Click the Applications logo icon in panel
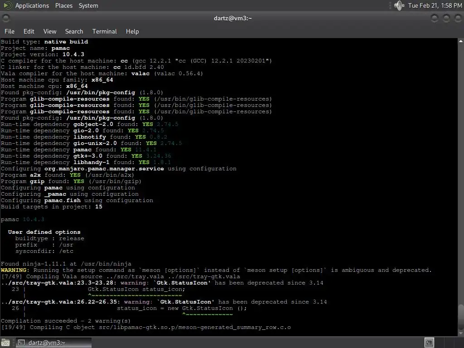The width and height of the screenshot is (464, 348). [8, 5]
